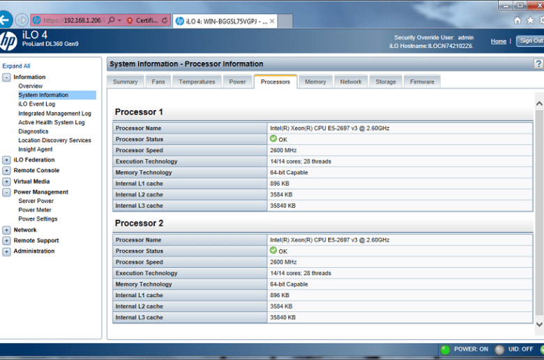Screen dimensions: 544x360
Task: Open Overview in the navigation tree
Action: (x=31, y=86)
